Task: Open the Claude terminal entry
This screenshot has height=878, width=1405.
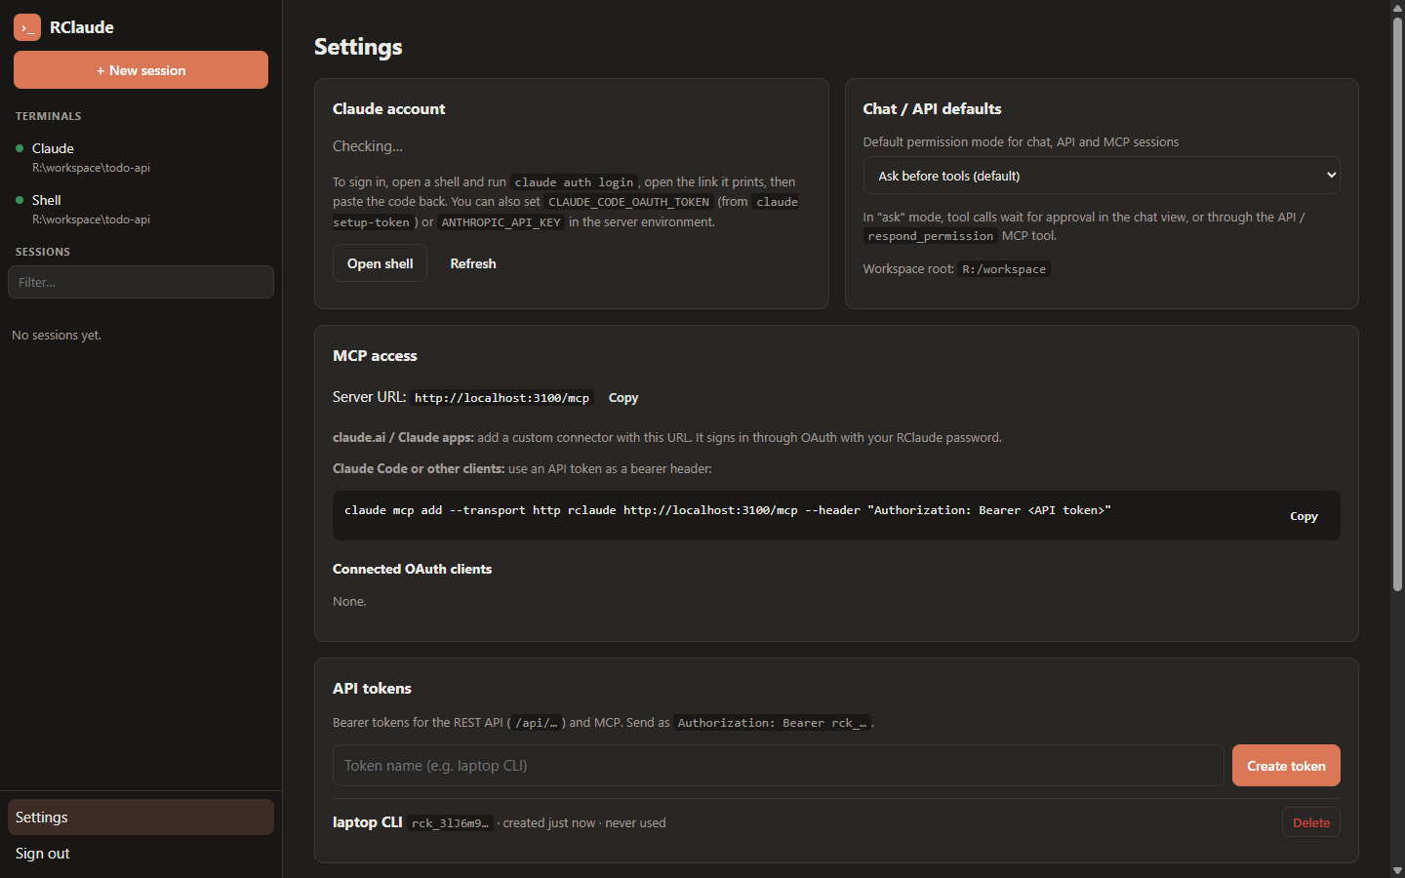Action: 140,157
